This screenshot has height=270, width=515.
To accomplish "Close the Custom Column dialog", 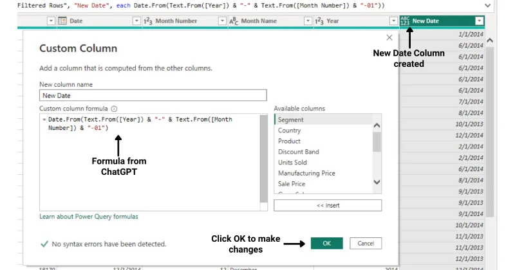I will coord(389,37).
